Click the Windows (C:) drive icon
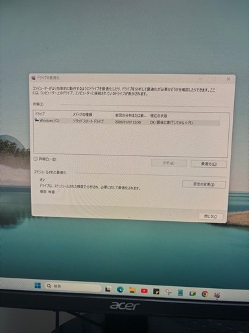This screenshot has height=333, width=249. click(37, 120)
